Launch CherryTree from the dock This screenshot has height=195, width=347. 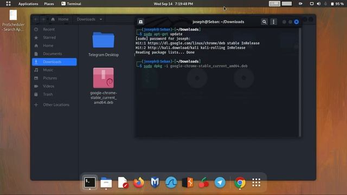click(204, 183)
